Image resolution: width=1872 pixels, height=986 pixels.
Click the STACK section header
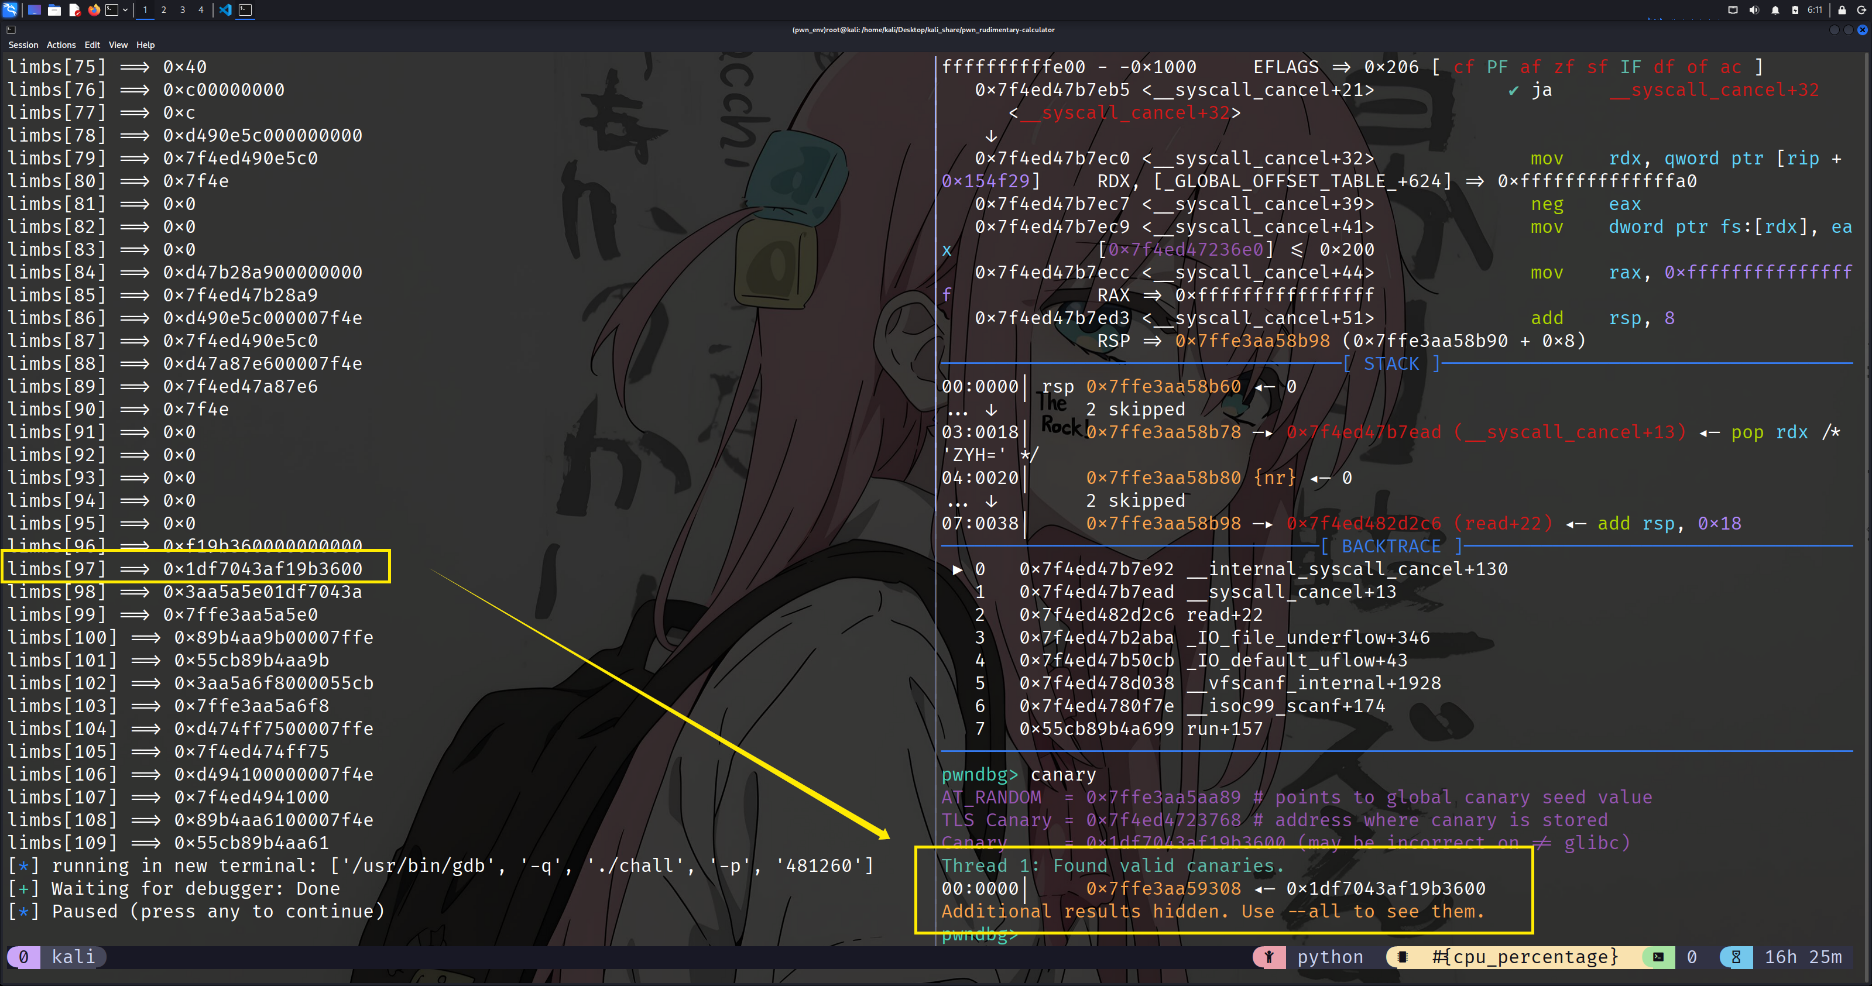coord(1391,363)
